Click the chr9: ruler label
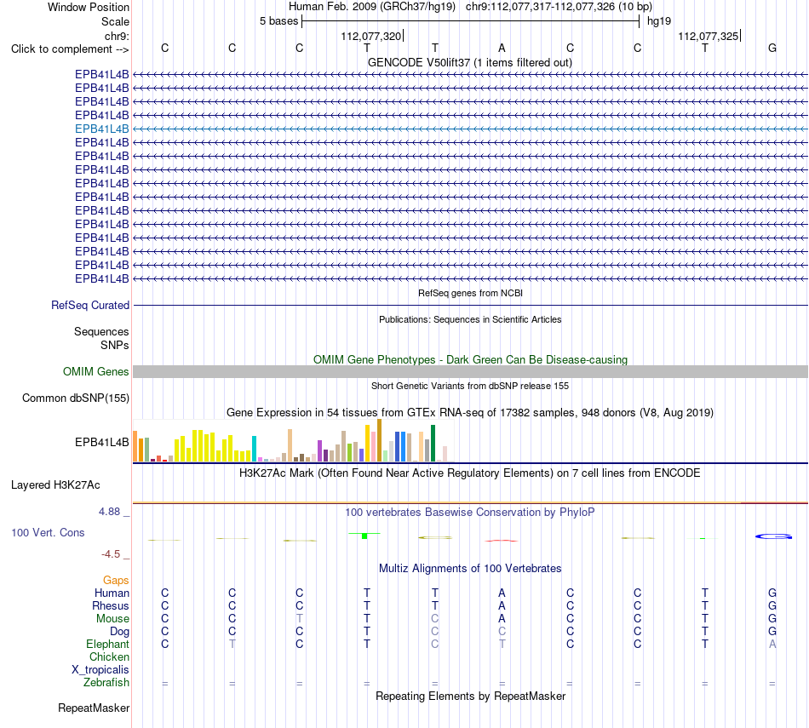The height and width of the screenshot is (728, 809). point(117,36)
